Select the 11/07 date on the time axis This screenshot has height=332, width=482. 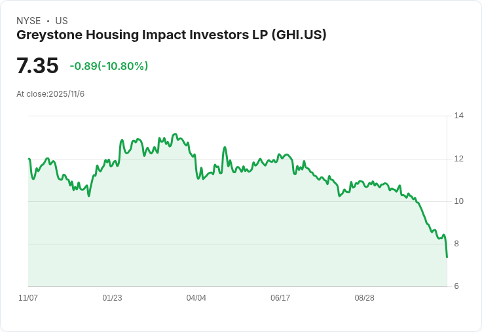click(28, 298)
